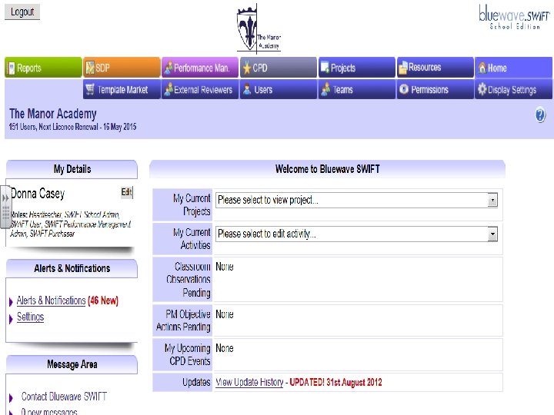Open the SDP menu tab
Screen dimensions: 554x415
pyautogui.click(x=122, y=68)
